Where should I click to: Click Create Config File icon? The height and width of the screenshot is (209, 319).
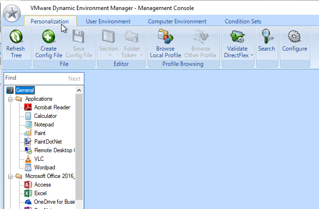[48, 37]
